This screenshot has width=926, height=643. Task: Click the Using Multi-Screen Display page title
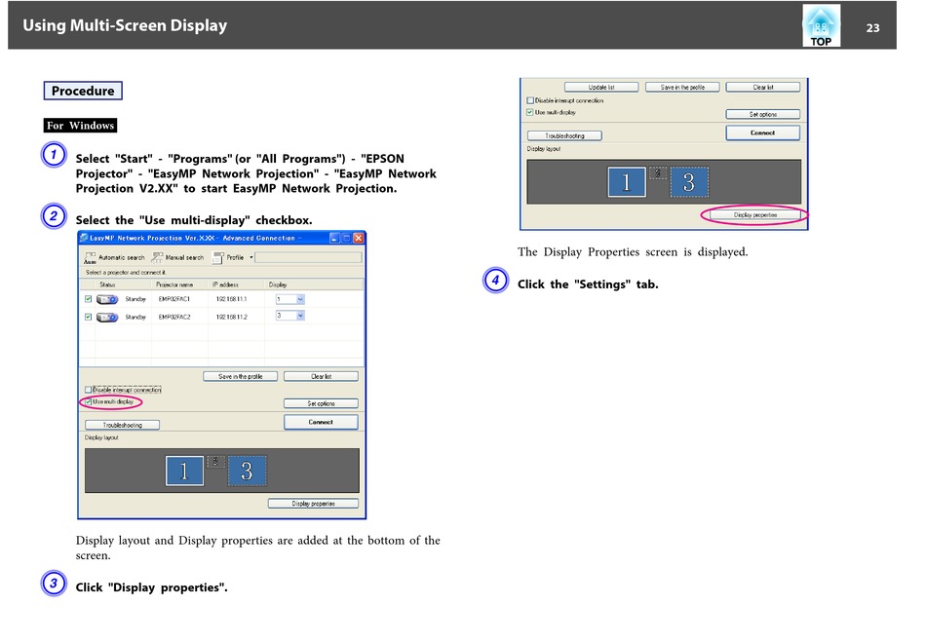tap(125, 25)
